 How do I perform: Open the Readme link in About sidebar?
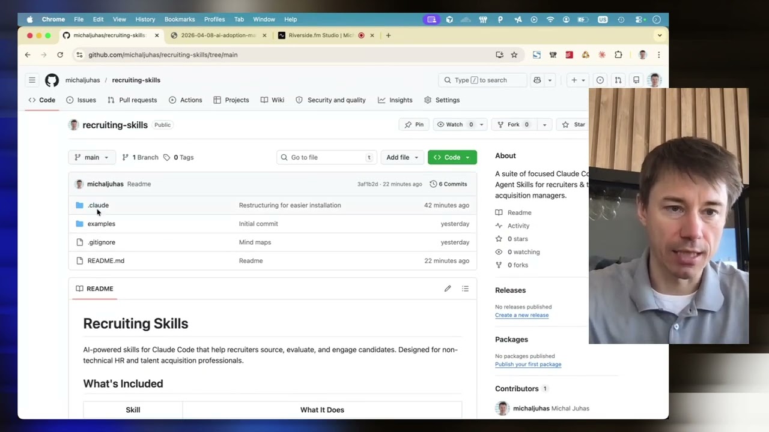pyautogui.click(x=514, y=212)
